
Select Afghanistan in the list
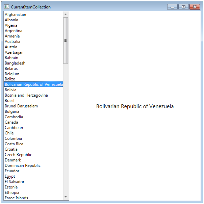coord(33,15)
